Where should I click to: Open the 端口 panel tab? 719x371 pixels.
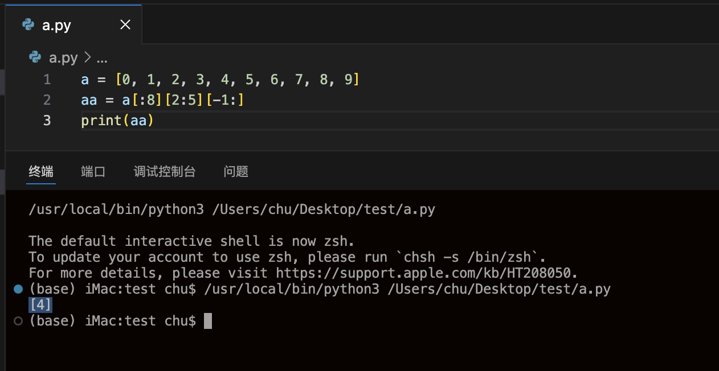pos(93,171)
